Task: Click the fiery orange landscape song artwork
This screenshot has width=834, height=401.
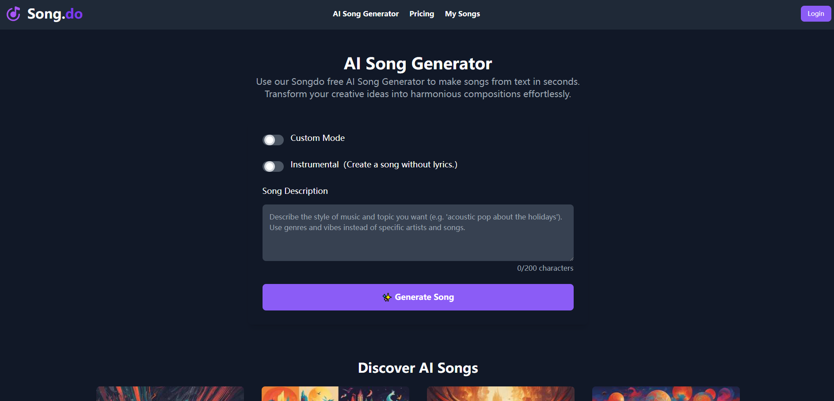Action: click(501, 393)
